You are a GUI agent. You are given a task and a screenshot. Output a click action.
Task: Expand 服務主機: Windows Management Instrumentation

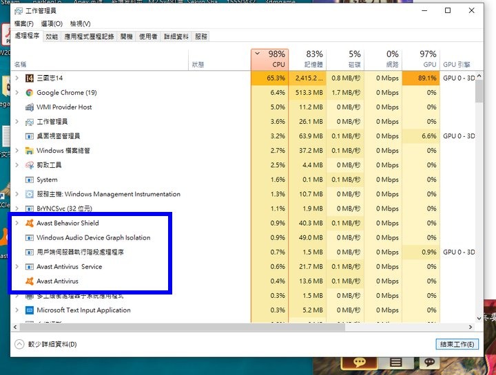pos(17,194)
